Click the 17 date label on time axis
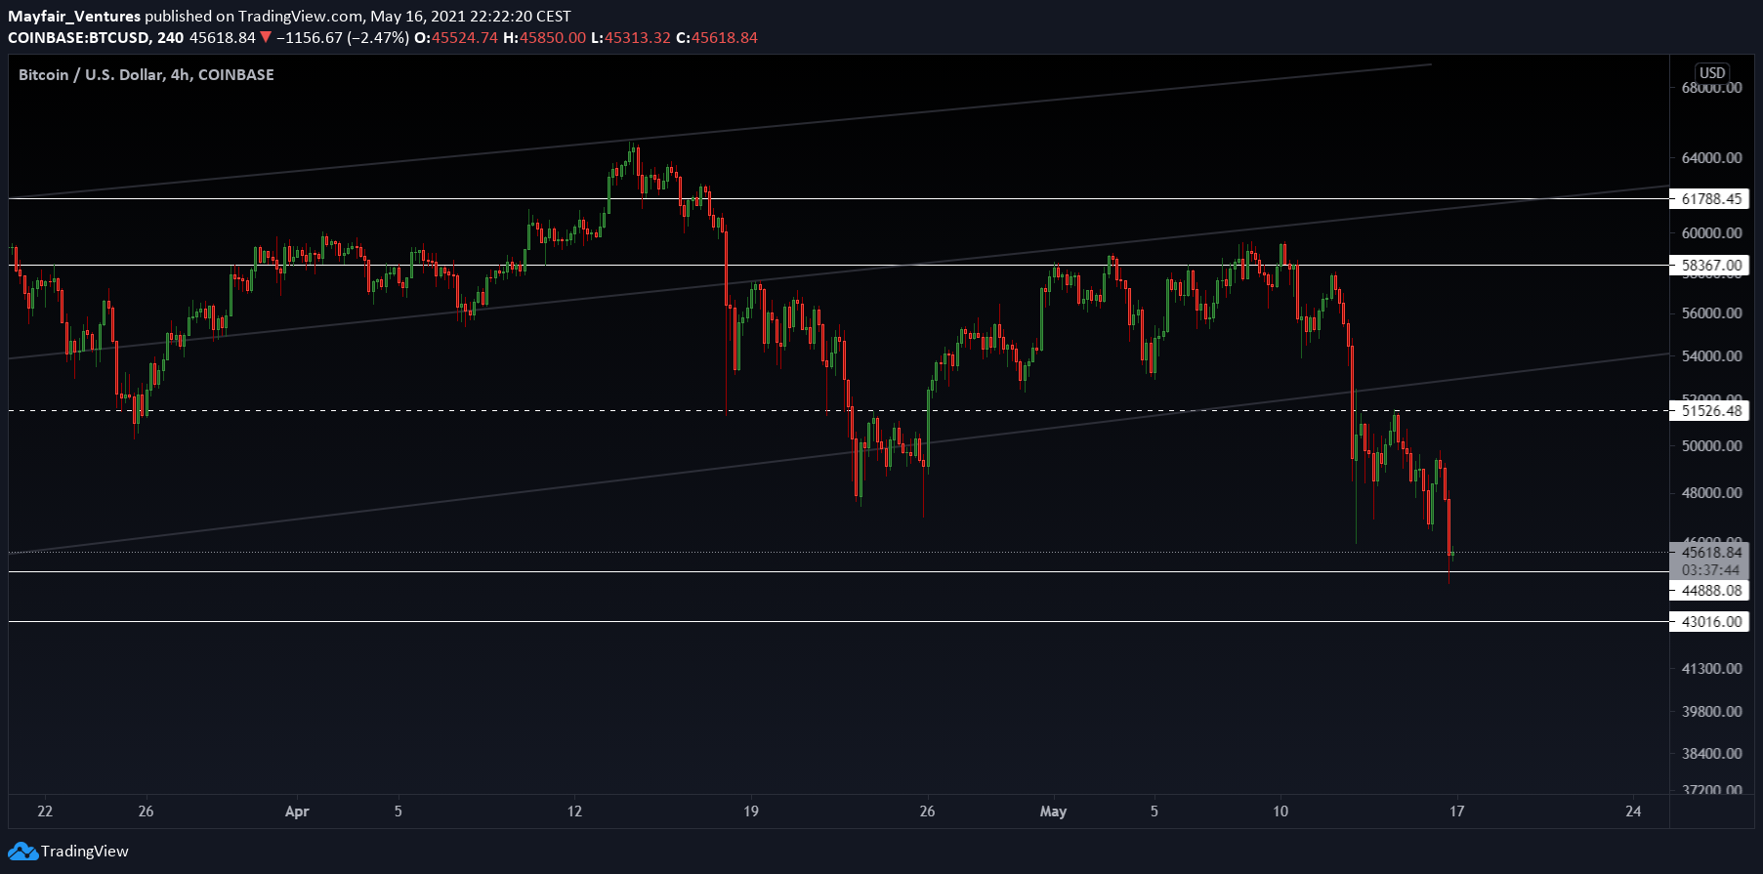This screenshot has height=874, width=1763. pyautogui.click(x=1456, y=812)
